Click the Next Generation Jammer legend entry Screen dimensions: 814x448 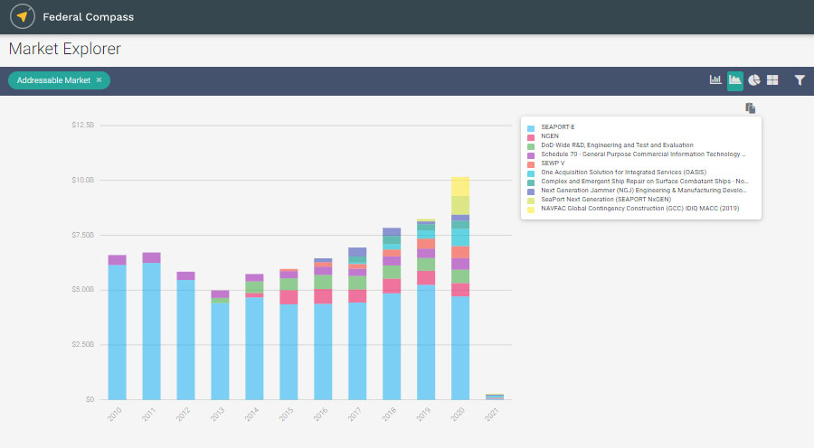tap(643, 191)
